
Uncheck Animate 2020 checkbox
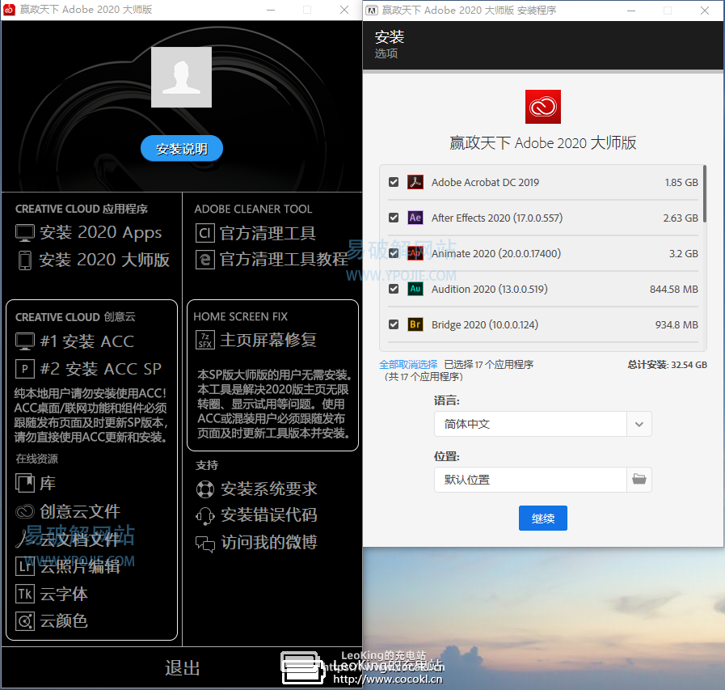[394, 253]
